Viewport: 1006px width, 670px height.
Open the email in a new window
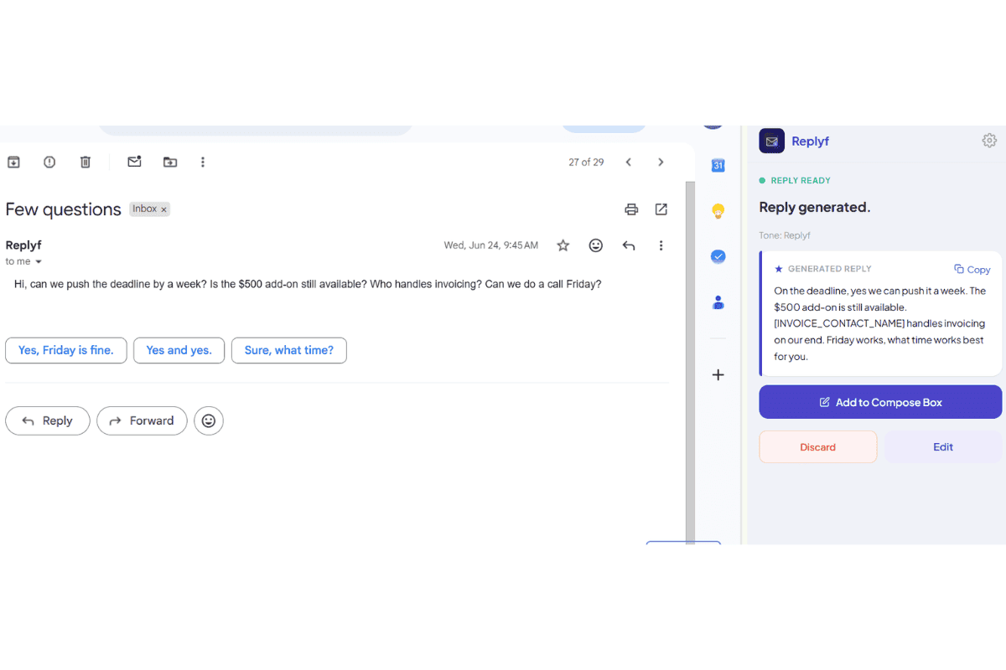click(661, 209)
